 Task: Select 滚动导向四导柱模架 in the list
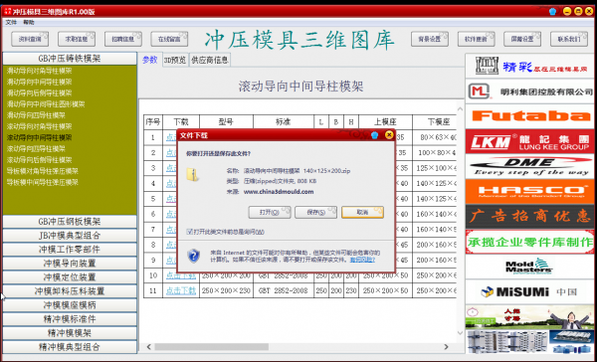tap(36, 149)
